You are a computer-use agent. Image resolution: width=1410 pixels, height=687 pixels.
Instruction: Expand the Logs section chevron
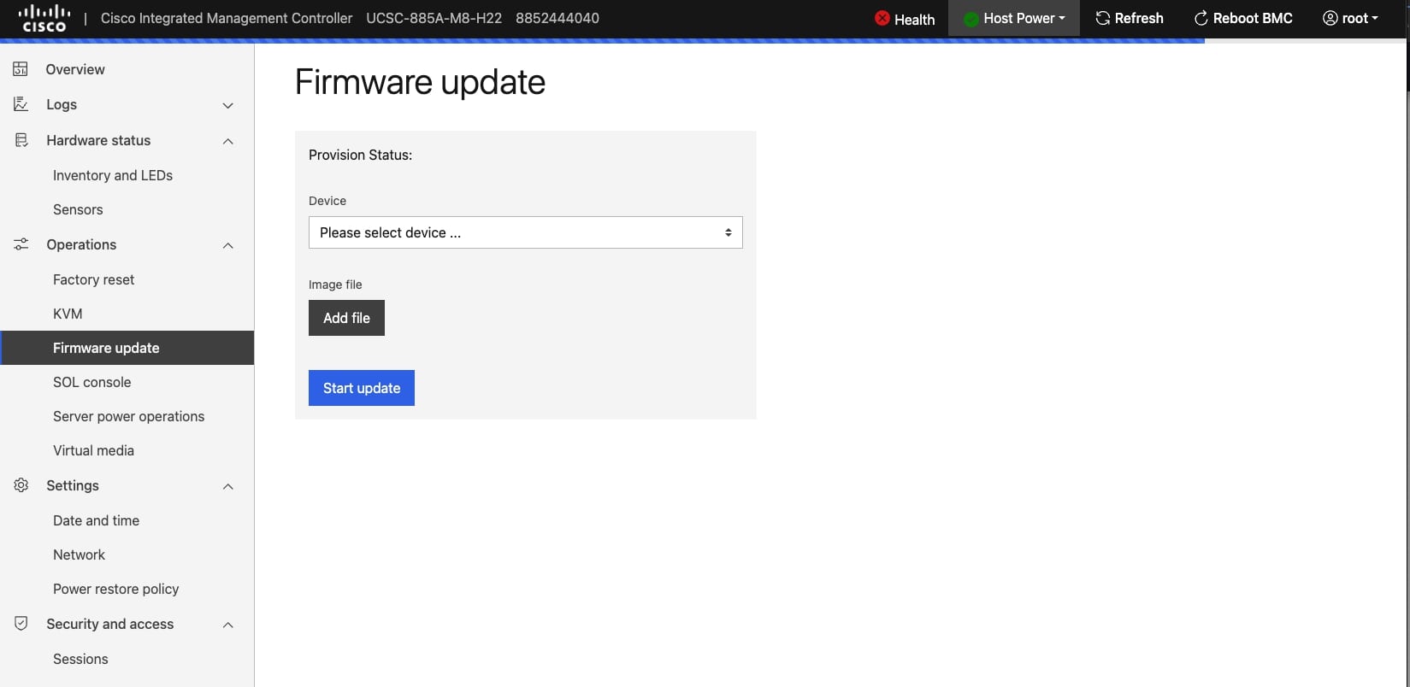(x=228, y=105)
